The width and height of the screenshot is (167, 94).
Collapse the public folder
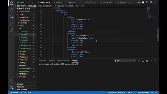click(x=26, y=14)
